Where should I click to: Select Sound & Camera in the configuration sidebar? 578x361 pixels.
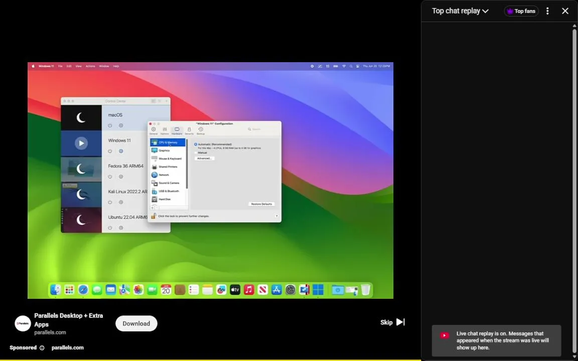coord(168,183)
